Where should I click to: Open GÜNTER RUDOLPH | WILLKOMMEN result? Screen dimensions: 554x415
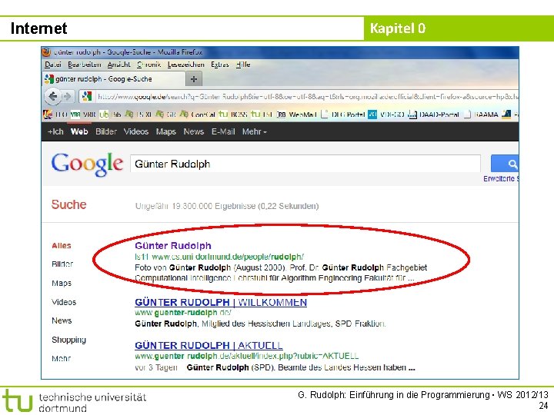221,303
